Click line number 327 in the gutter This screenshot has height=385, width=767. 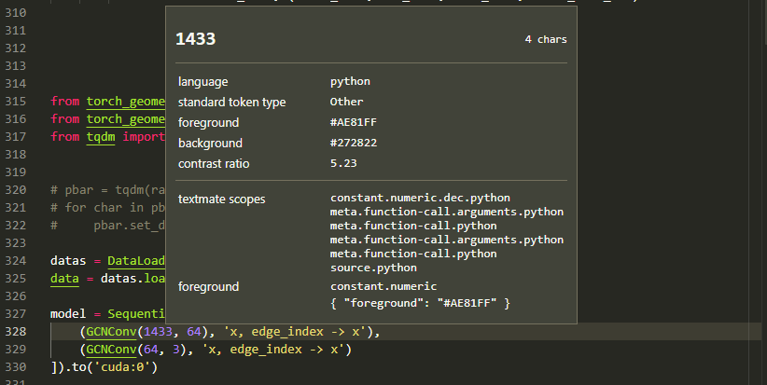pyautogui.click(x=16, y=313)
